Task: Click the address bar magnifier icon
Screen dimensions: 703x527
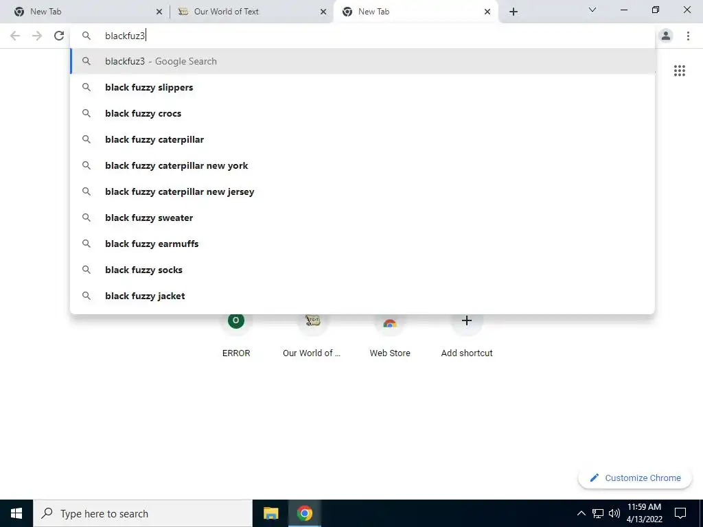Action: pos(87,36)
